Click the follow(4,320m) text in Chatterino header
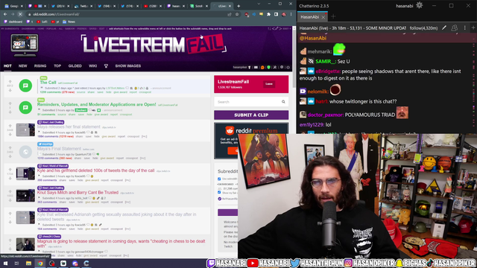Image resolution: width=477 pixels, height=268 pixels. click(423, 28)
